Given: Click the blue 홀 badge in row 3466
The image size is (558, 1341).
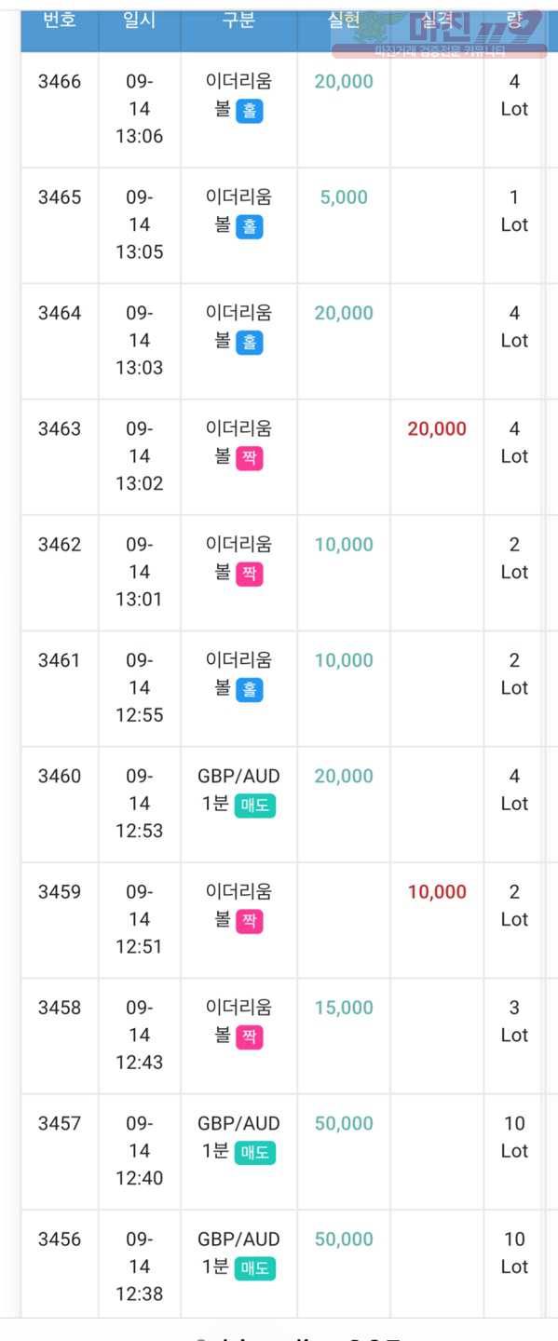Looking at the screenshot, I should (x=249, y=111).
